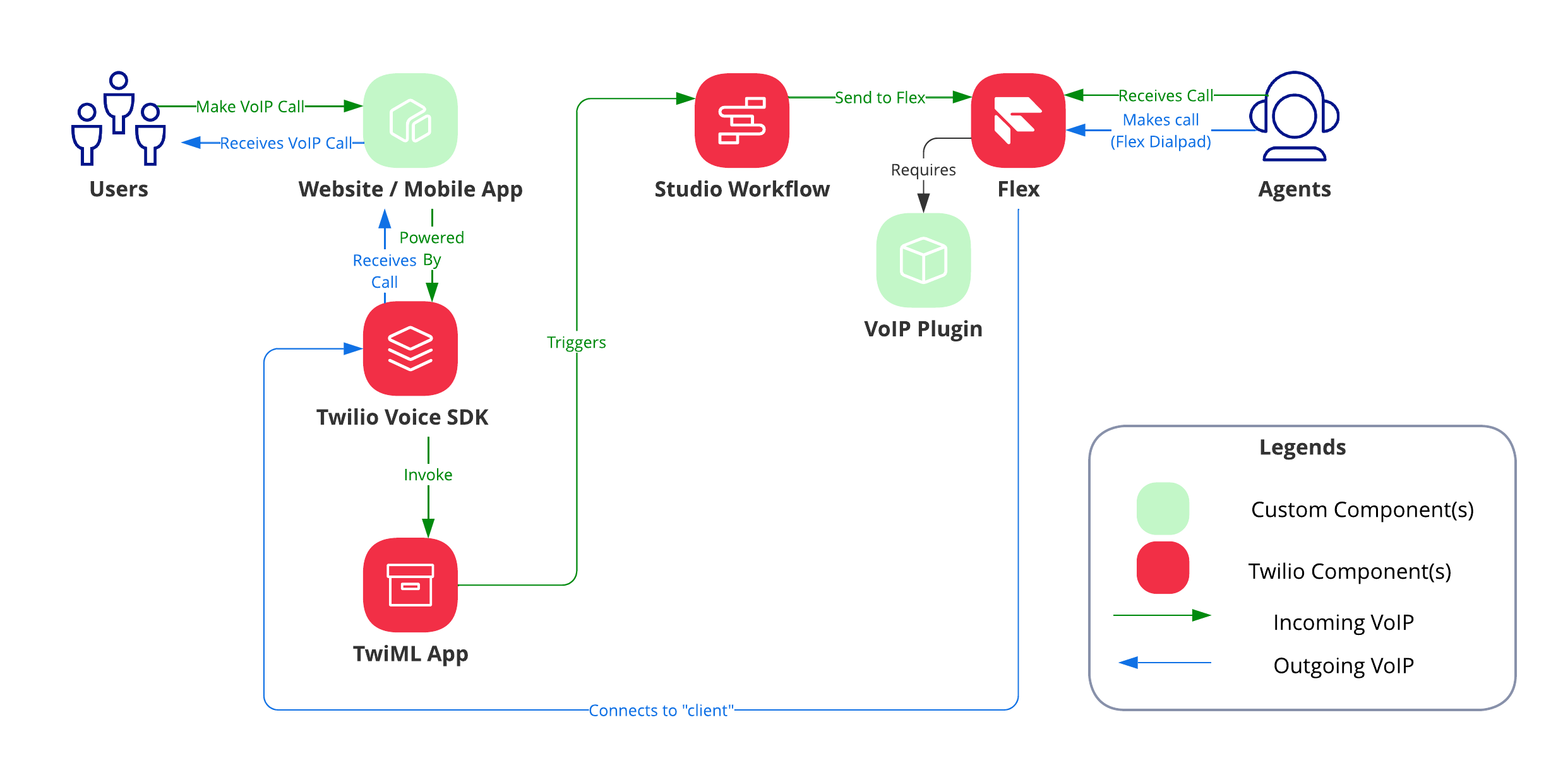Click the "Incoming VoIP" legend text
Viewport: 1563px width, 768px height.
tap(1344, 623)
